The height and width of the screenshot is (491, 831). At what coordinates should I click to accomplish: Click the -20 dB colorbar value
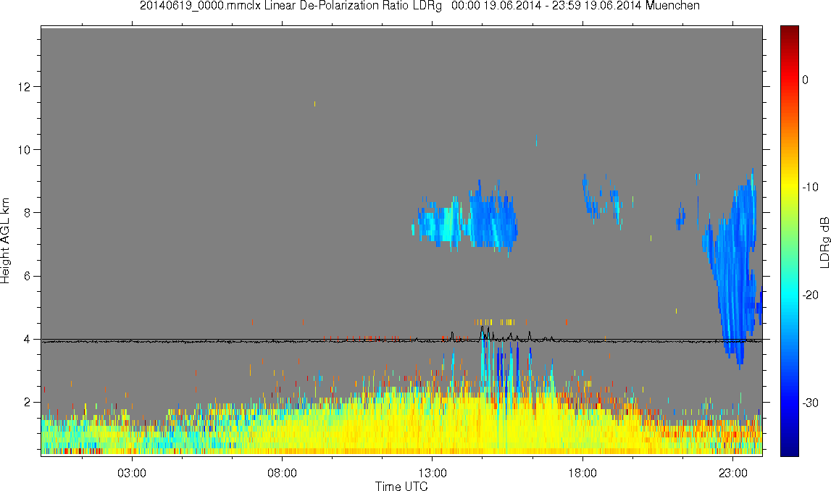pyautogui.click(x=810, y=295)
